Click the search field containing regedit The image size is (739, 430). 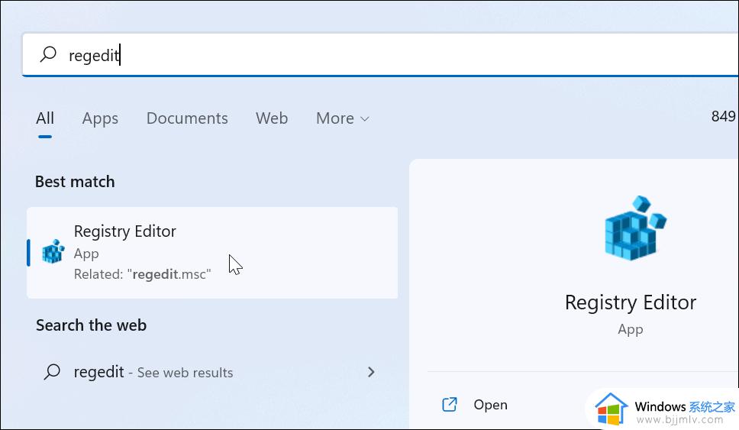tap(380, 55)
